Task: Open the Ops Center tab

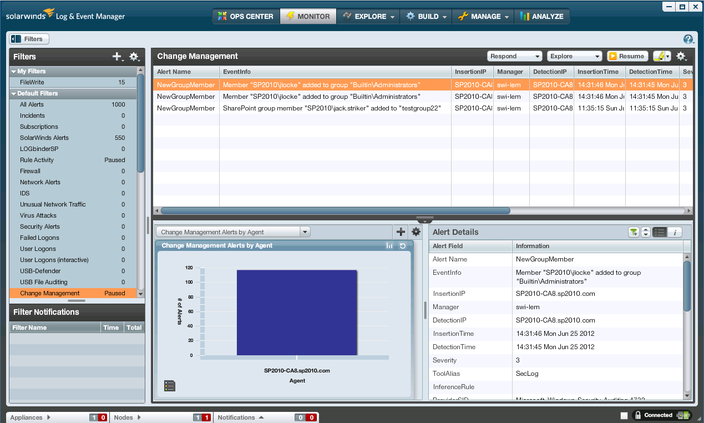Action: (246, 16)
